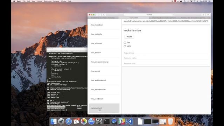Reload page icon in address bar
The height and width of the screenshot is (126, 224).
173,15
